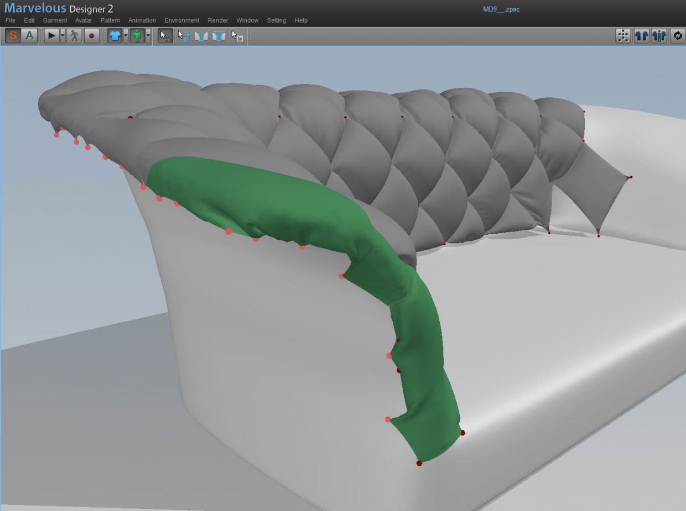
Task: Open the Garment menu
Action: tap(55, 20)
